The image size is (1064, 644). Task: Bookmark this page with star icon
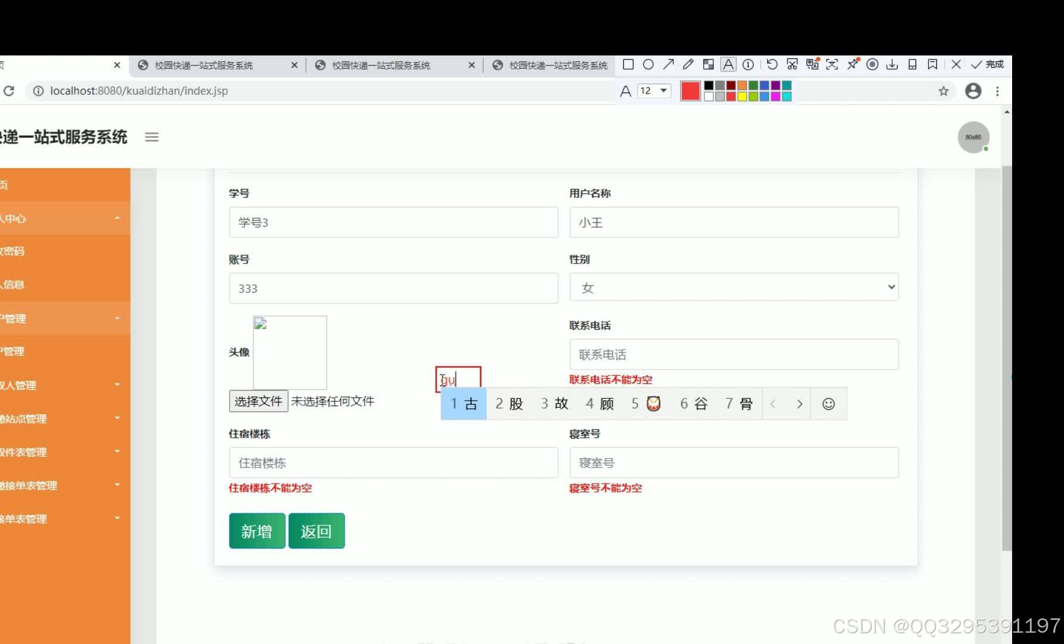(944, 91)
